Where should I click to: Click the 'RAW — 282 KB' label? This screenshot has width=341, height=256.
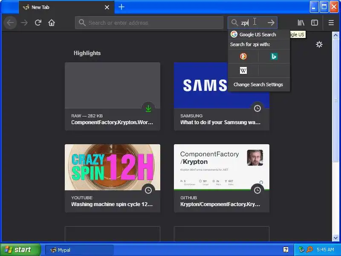pyautogui.click(x=87, y=116)
